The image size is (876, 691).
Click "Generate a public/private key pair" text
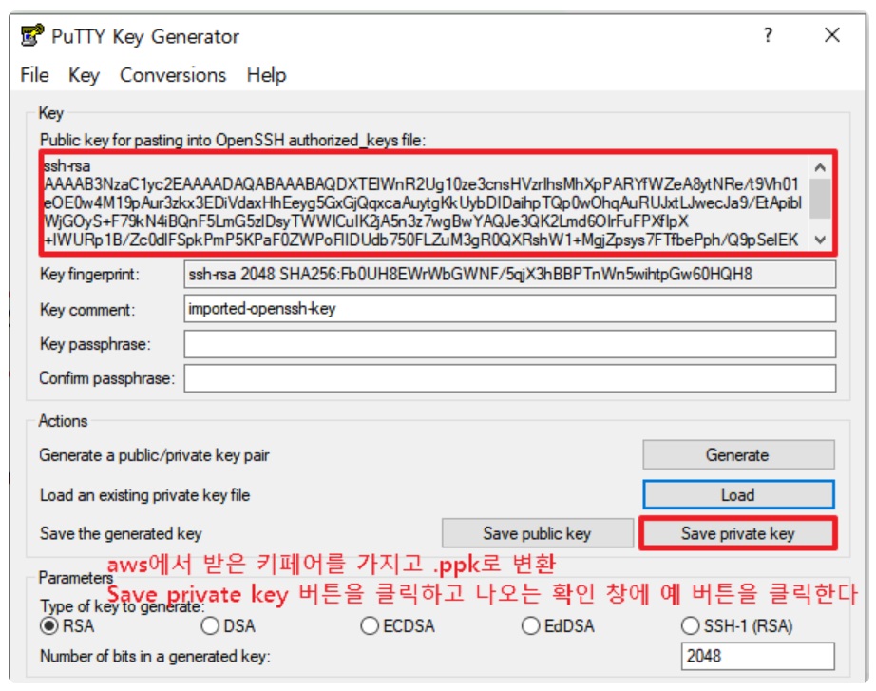pos(154,455)
